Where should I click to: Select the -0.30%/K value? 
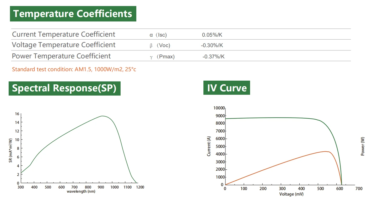212,46
